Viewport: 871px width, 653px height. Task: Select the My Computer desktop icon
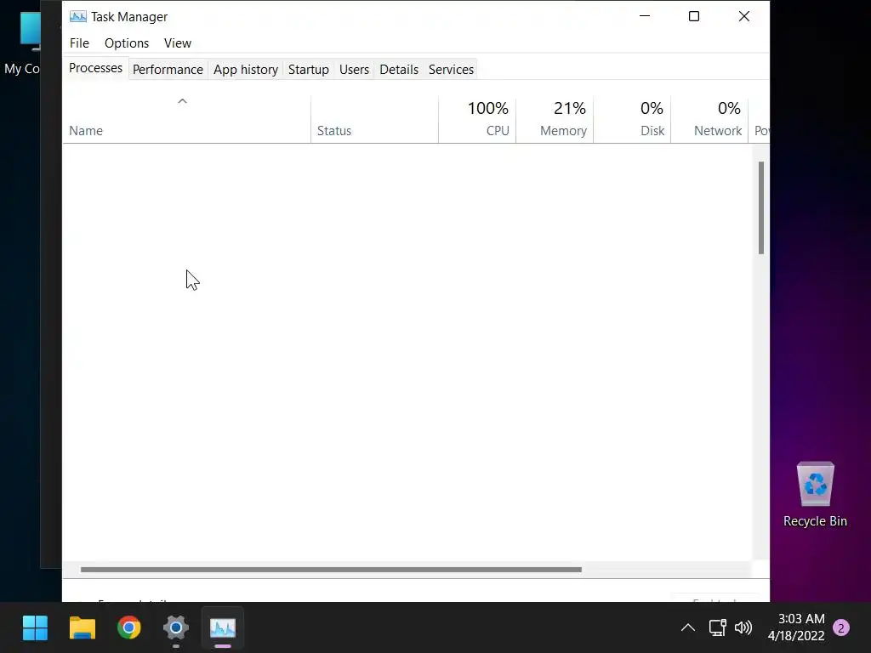[22, 44]
